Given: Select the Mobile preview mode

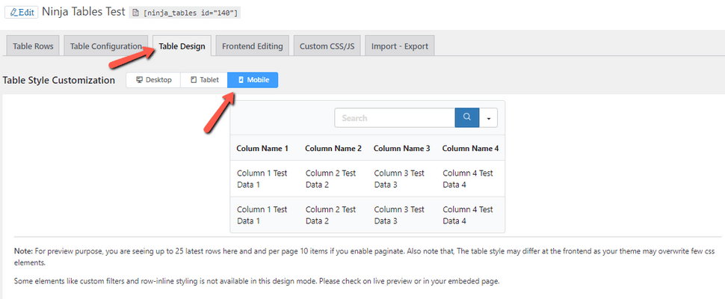Looking at the screenshot, I should point(253,80).
